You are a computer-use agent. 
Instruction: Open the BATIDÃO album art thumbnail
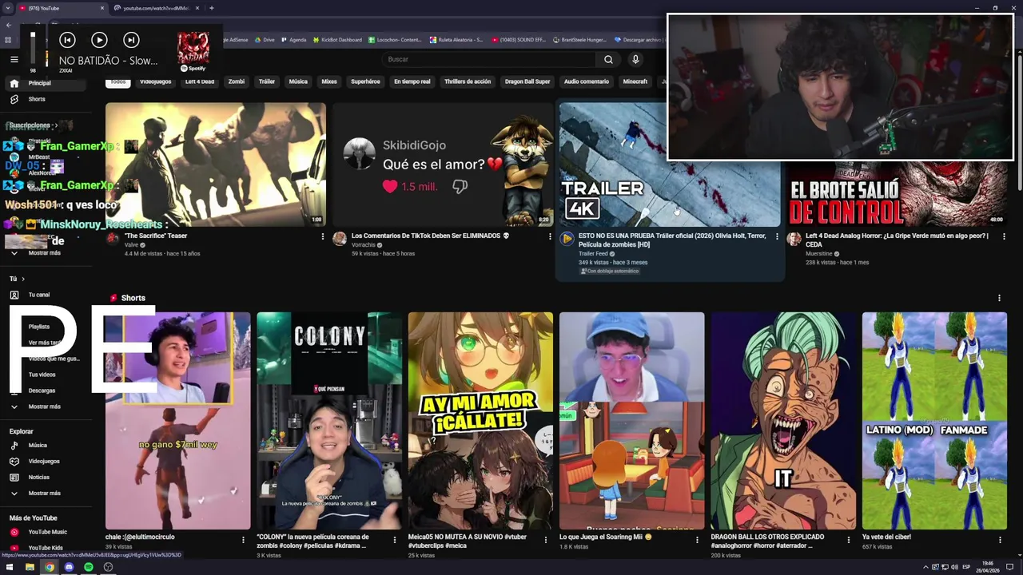(x=193, y=49)
